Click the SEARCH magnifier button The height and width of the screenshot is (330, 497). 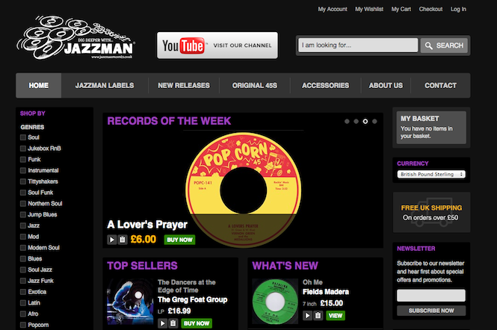pos(444,46)
